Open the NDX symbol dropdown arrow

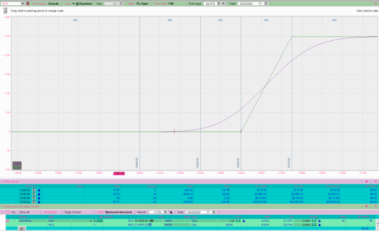[22, 4]
